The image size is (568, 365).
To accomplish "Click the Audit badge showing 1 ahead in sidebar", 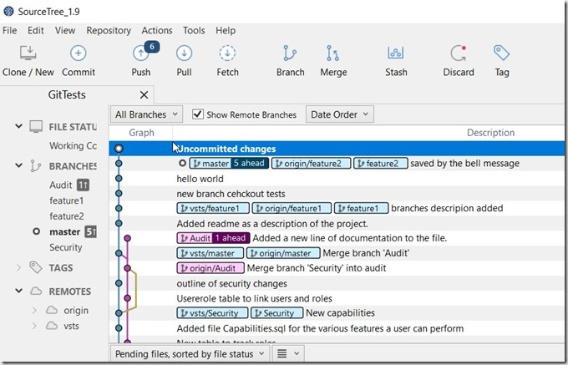I will click(83, 185).
